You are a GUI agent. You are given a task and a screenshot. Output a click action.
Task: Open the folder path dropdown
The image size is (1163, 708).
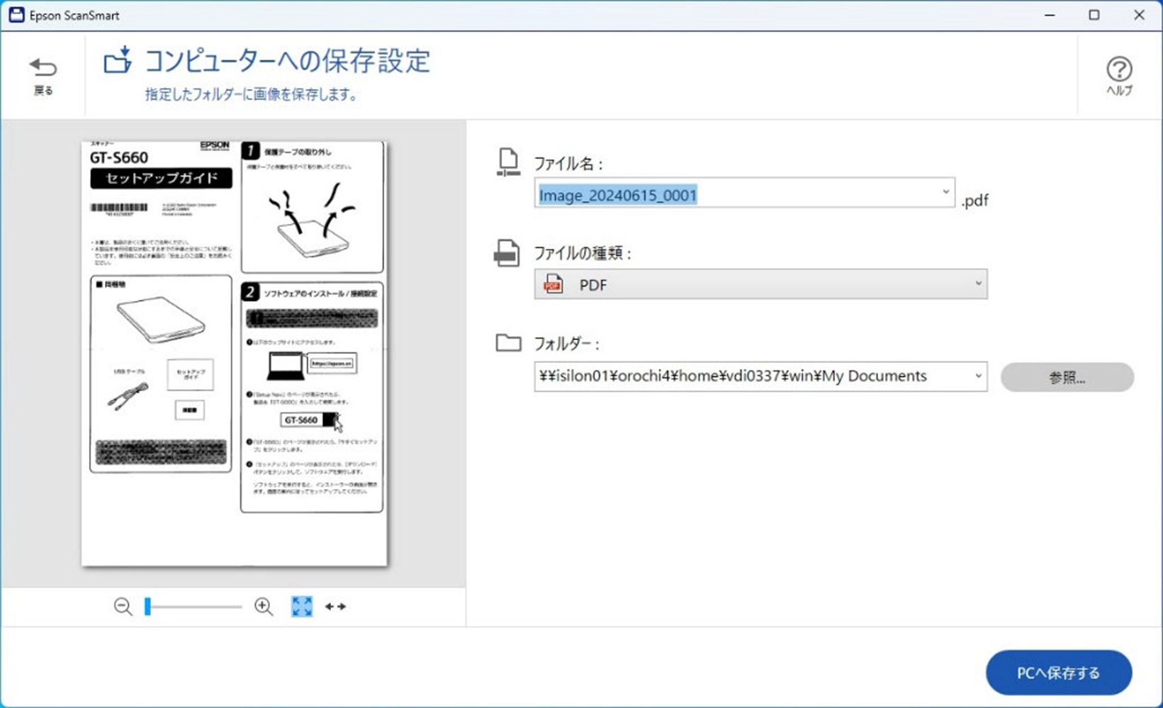pyautogui.click(x=979, y=376)
